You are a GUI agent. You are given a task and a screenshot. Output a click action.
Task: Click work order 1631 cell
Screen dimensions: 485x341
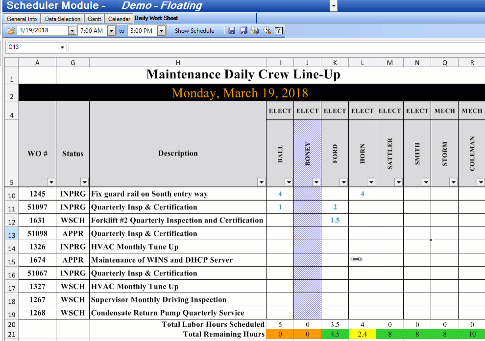pyautogui.click(x=37, y=220)
